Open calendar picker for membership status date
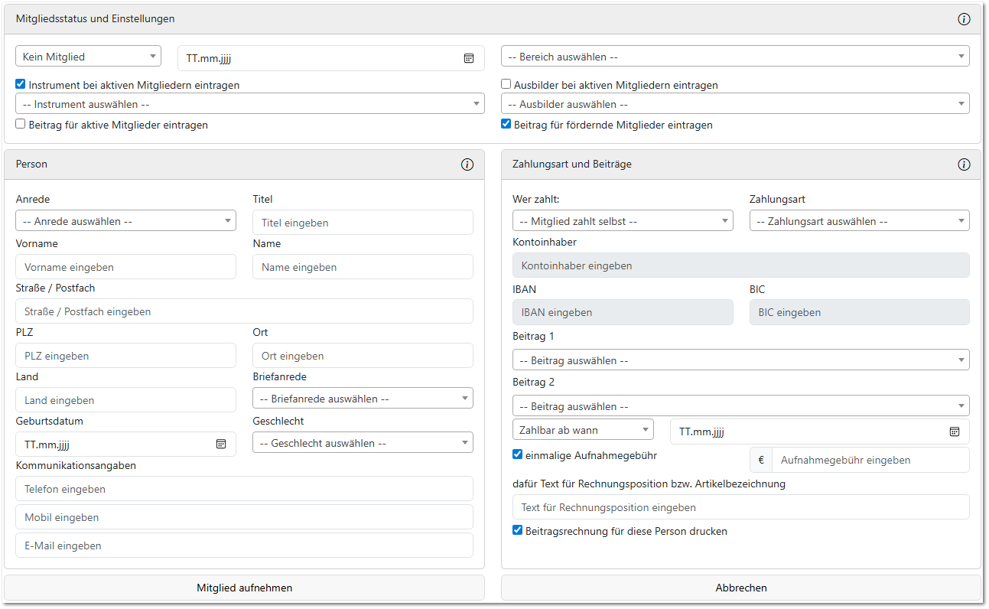The height and width of the screenshot is (609, 989). (x=469, y=58)
